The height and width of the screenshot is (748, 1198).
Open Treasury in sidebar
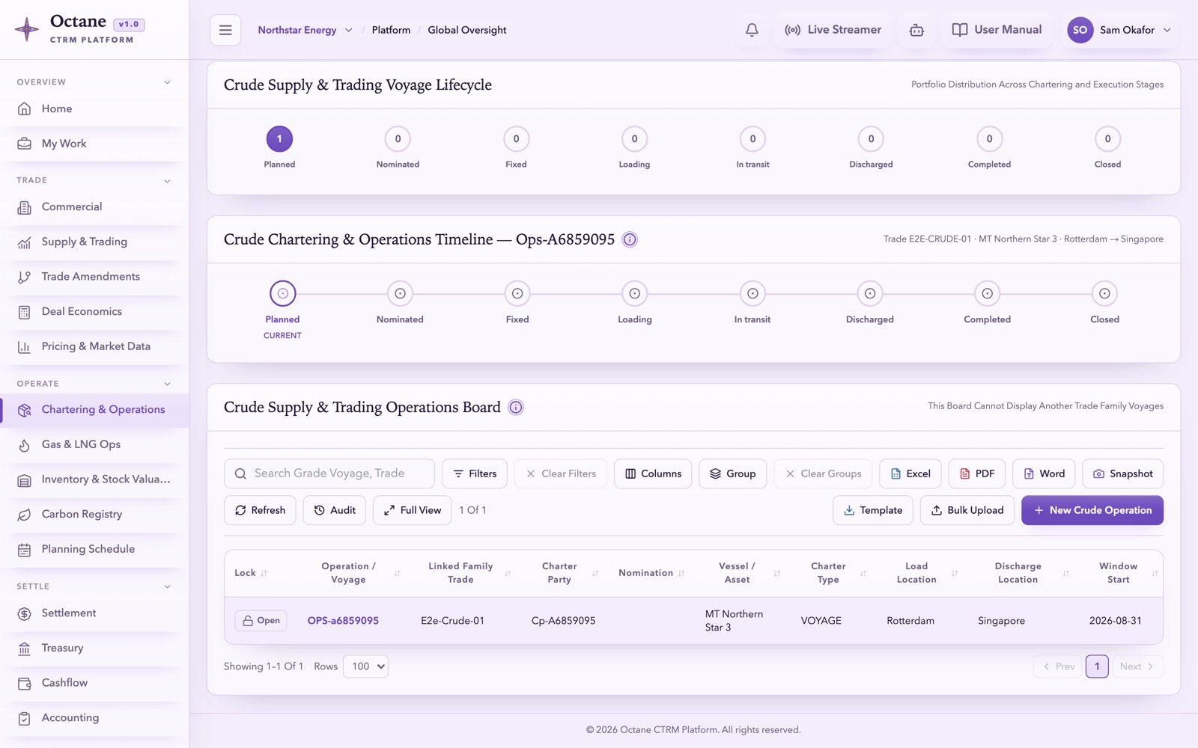94,649
